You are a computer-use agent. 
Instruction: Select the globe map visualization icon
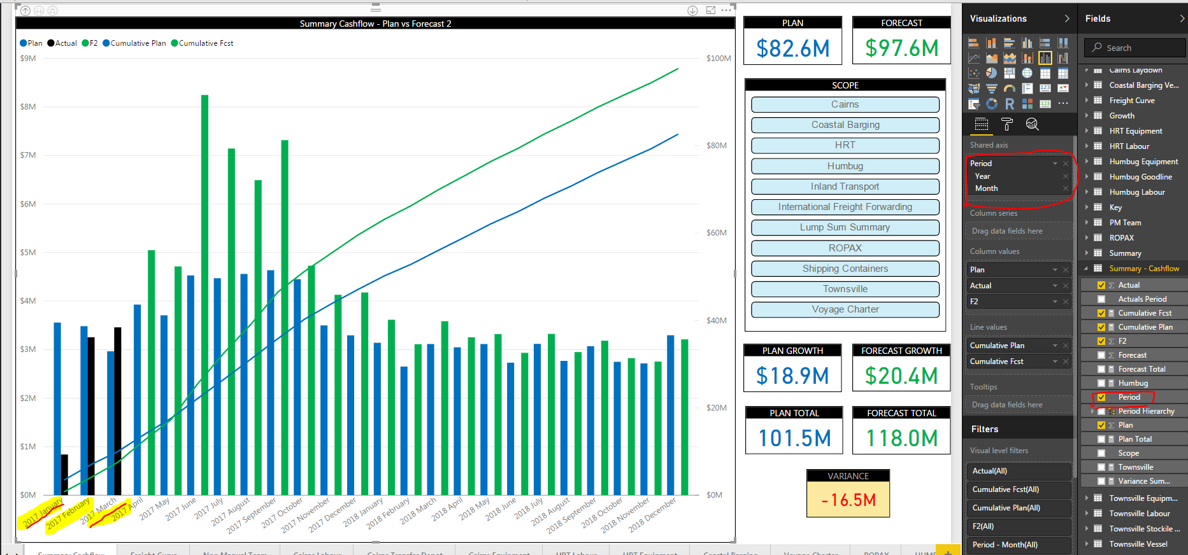tap(1027, 73)
